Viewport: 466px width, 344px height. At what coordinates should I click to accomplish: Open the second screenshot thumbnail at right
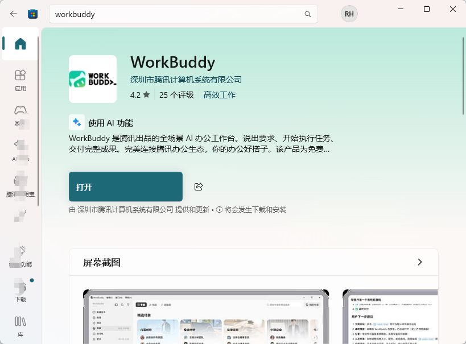coord(390,317)
